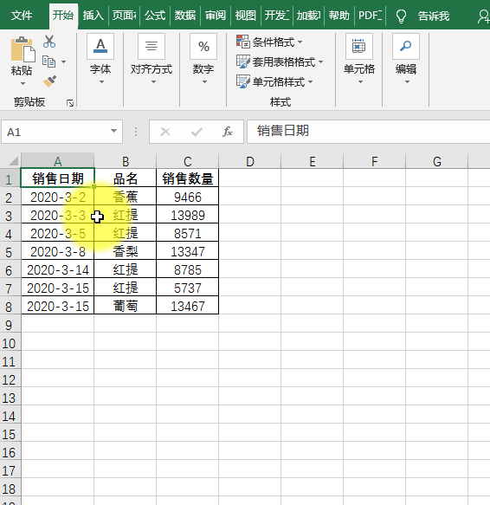Select the 品名 header cell
The height and width of the screenshot is (505, 490).
pyautogui.click(x=126, y=178)
